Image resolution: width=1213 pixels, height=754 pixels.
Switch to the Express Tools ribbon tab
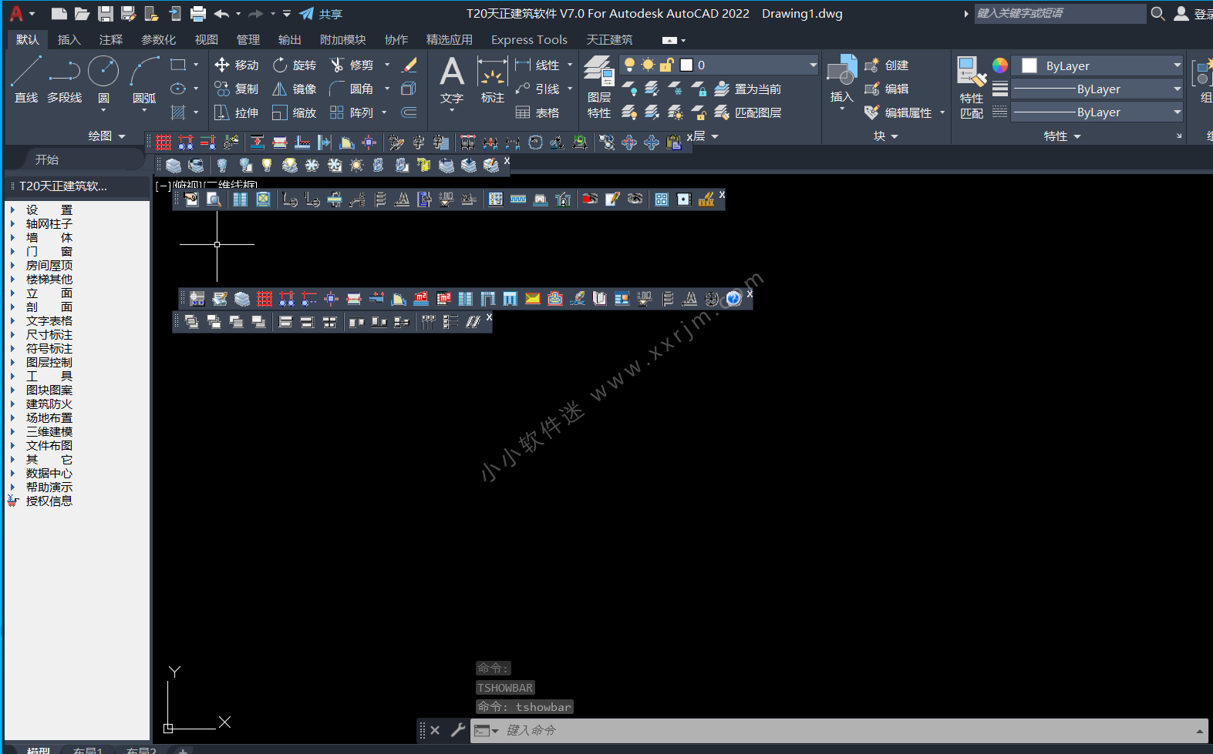[x=529, y=39]
